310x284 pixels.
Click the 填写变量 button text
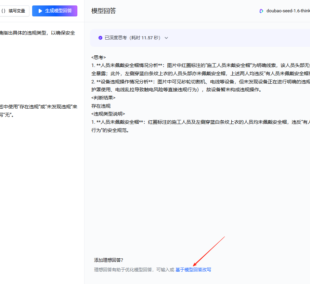(17, 11)
